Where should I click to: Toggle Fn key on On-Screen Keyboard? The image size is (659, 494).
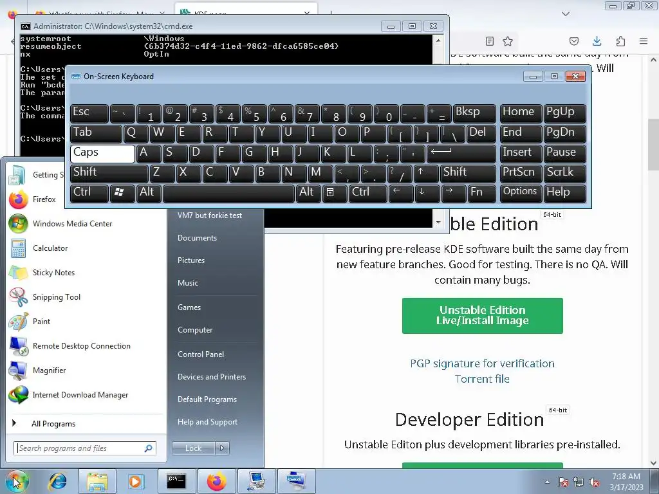click(481, 193)
